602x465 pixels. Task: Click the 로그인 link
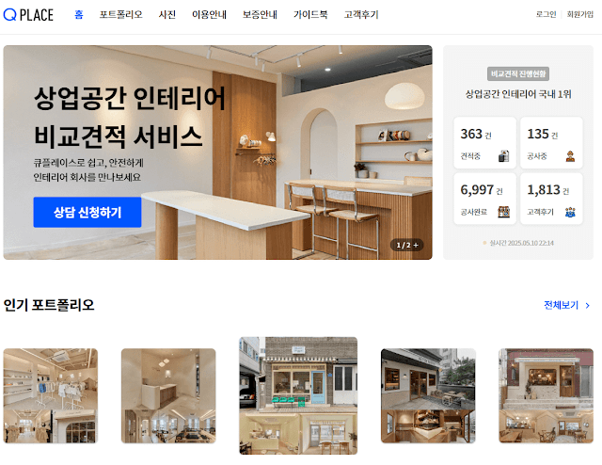(546, 14)
